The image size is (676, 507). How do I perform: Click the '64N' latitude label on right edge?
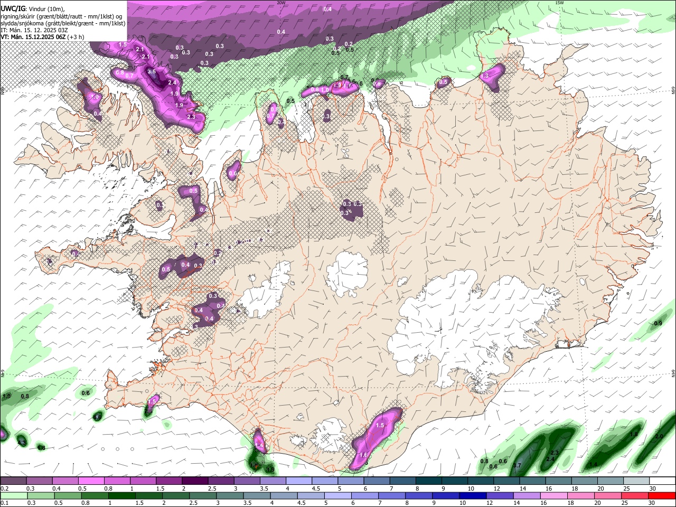click(x=673, y=373)
